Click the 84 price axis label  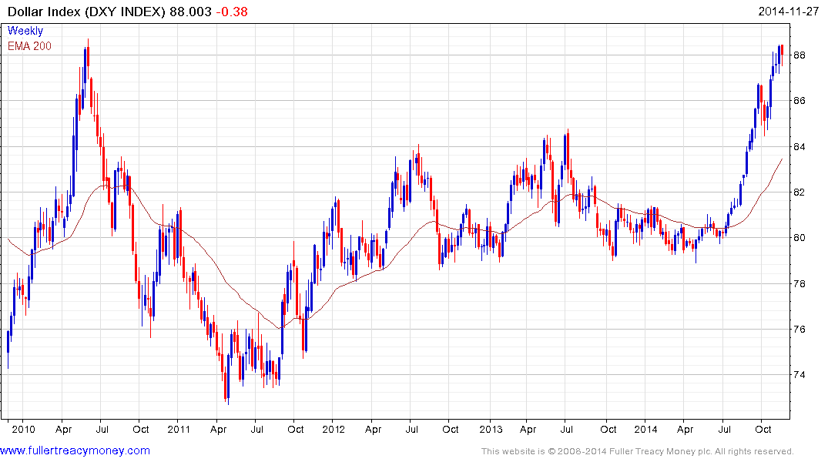800,146
